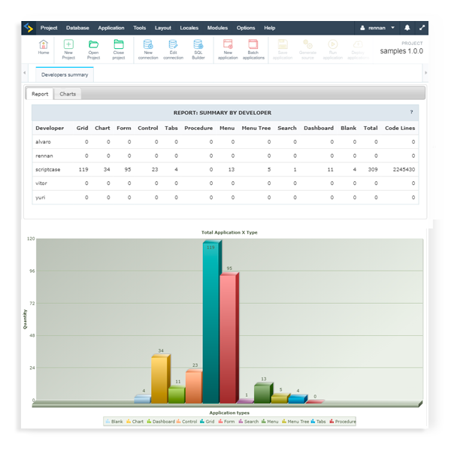Click the New application icon
This screenshot has width=451, height=451.
[x=228, y=48]
